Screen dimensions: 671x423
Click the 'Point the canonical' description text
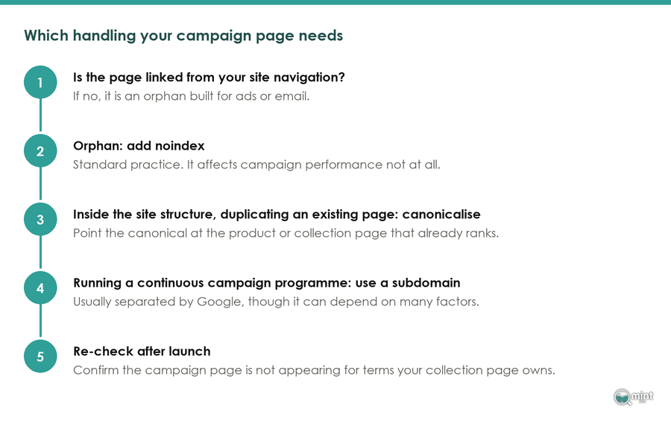tap(286, 233)
